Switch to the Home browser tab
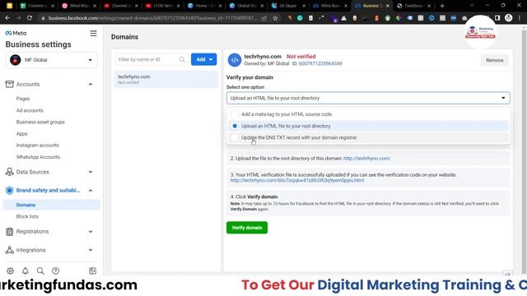Image resolution: width=527 pixels, height=296 pixels. coord(205,6)
